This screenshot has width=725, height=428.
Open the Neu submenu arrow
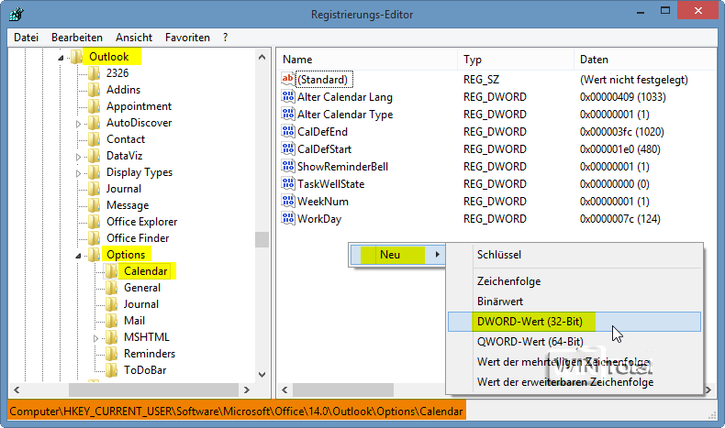click(x=438, y=255)
